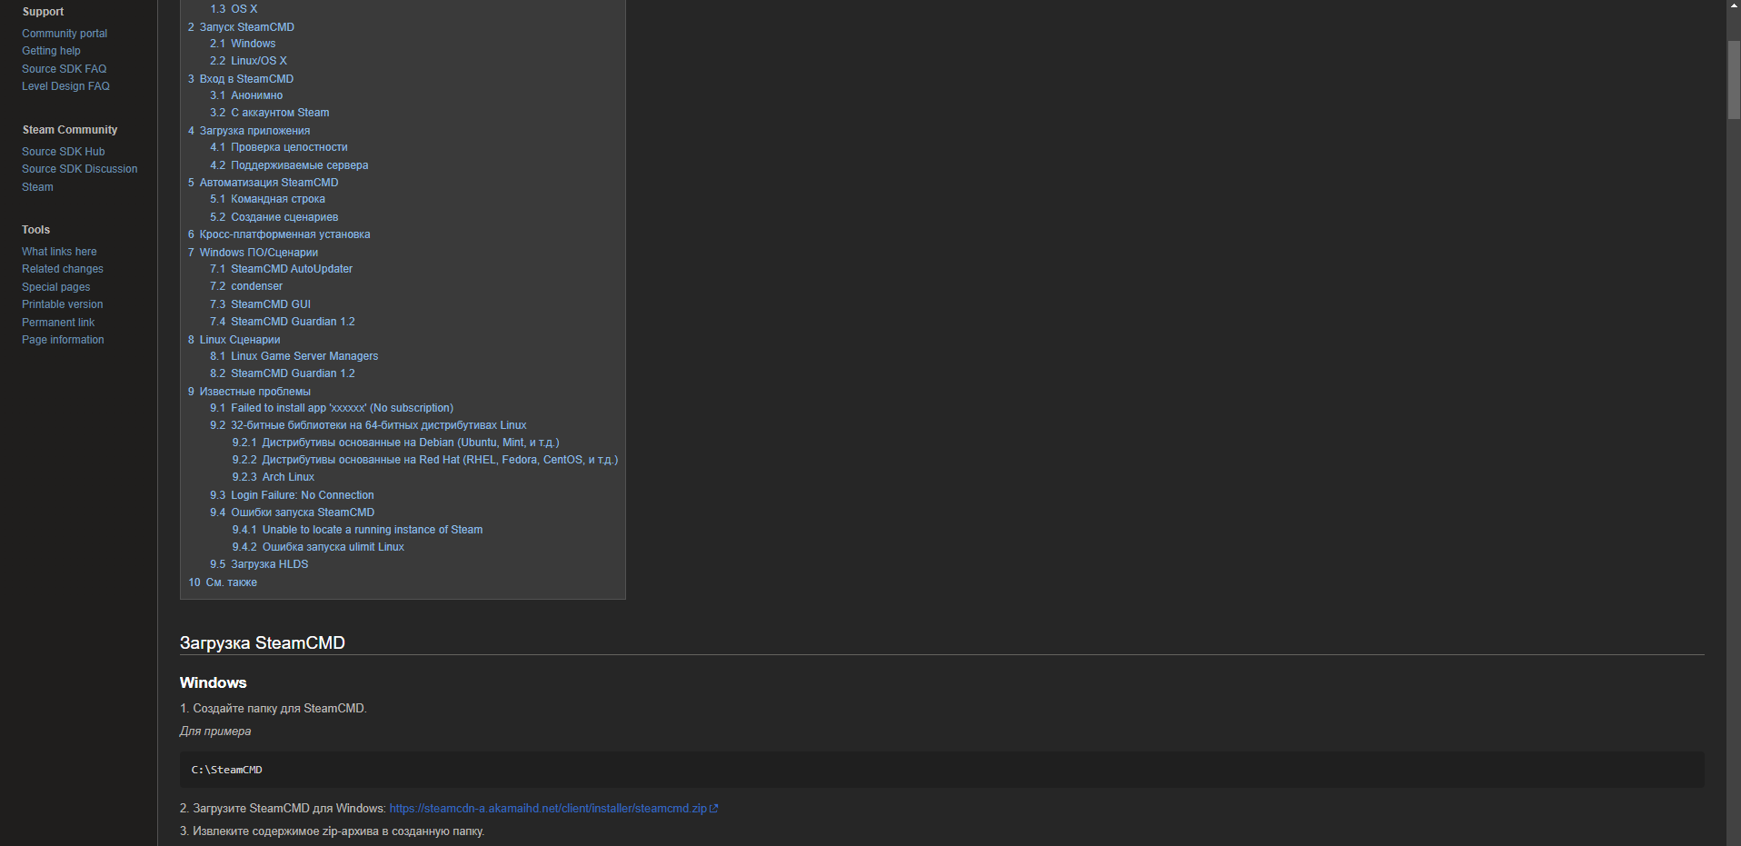The image size is (1741, 846).
Task: Click the Tools sidebar heading
Action: (36, 230)
